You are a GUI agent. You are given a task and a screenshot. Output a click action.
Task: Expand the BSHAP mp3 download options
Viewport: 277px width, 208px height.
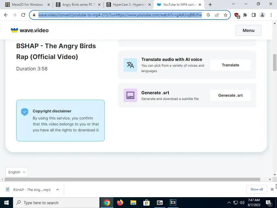(58, 190)
